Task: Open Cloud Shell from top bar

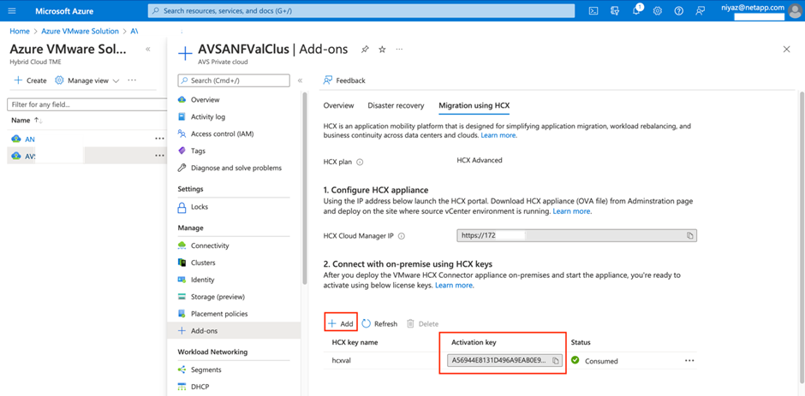Action: point(593,11)
